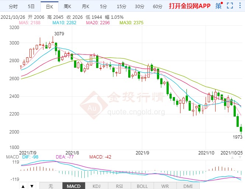Select the 60分 interval tab
This screenshot has height=189, width=245.
pyautogui.click(x=158, y=7)
